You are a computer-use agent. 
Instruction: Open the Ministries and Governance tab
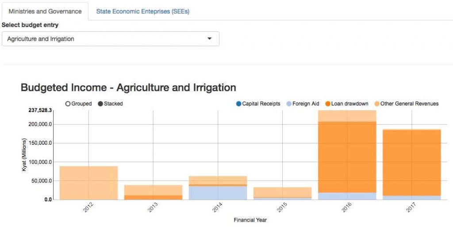(x=45, y=12)
